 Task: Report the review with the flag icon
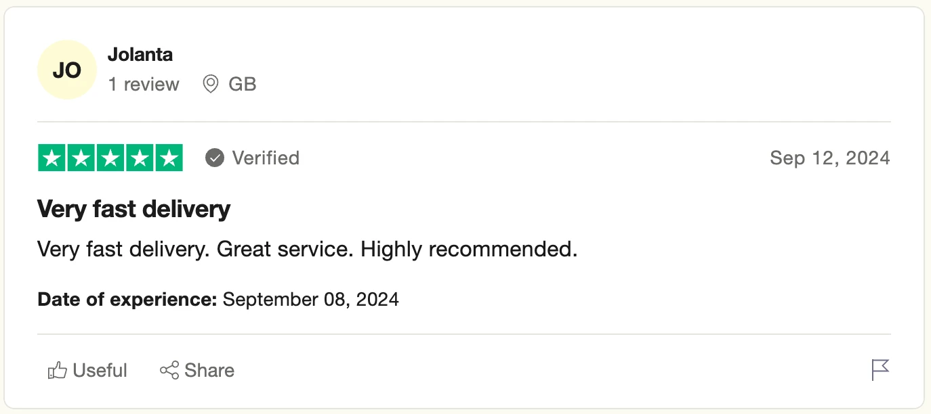pyautogui.click(x=880, y=370)
